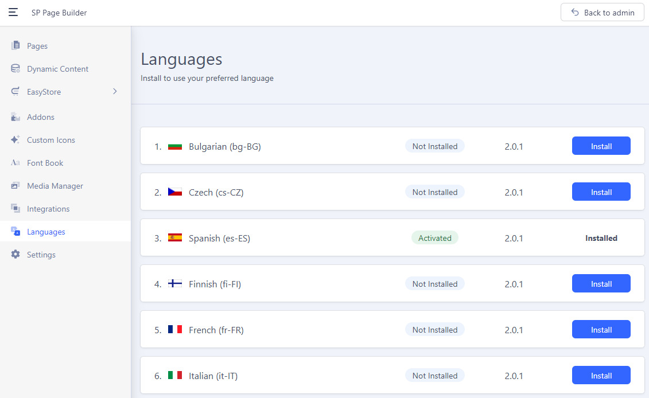The width and height of the screenshot is (649, 398).
Task: Expand the EasyStore submenu chevron
Action: click(115, 92)
